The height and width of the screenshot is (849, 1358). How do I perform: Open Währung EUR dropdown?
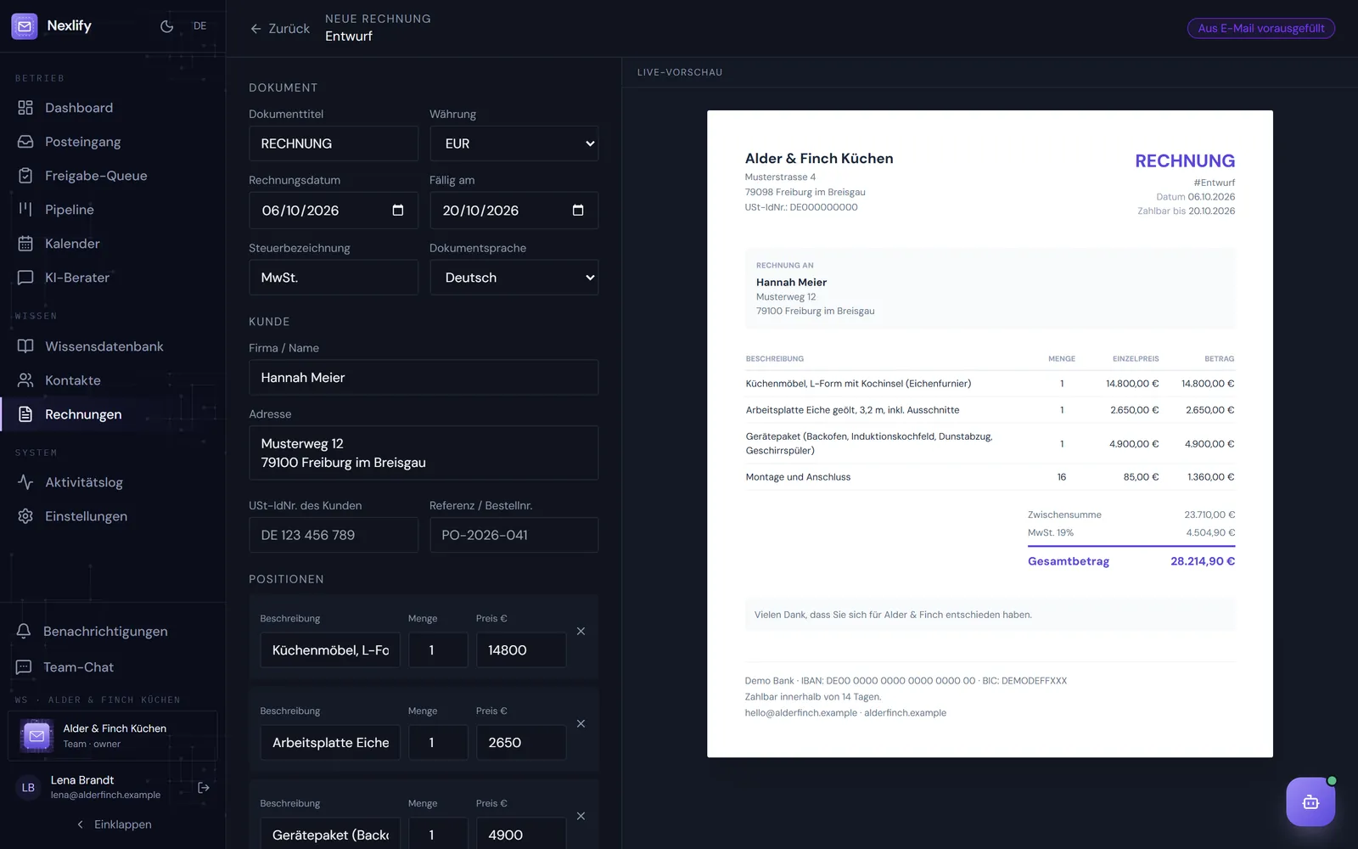point(514,143)
